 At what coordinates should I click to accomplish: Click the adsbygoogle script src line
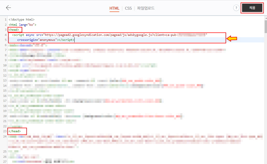tap(110, 35)
